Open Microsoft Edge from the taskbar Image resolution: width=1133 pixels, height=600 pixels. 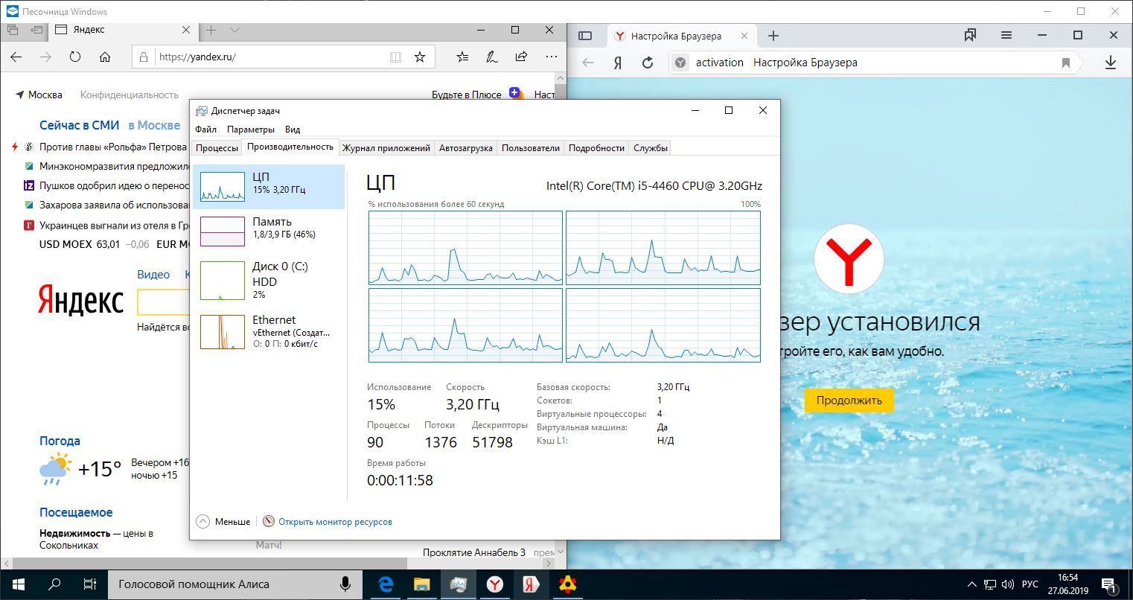386,584
